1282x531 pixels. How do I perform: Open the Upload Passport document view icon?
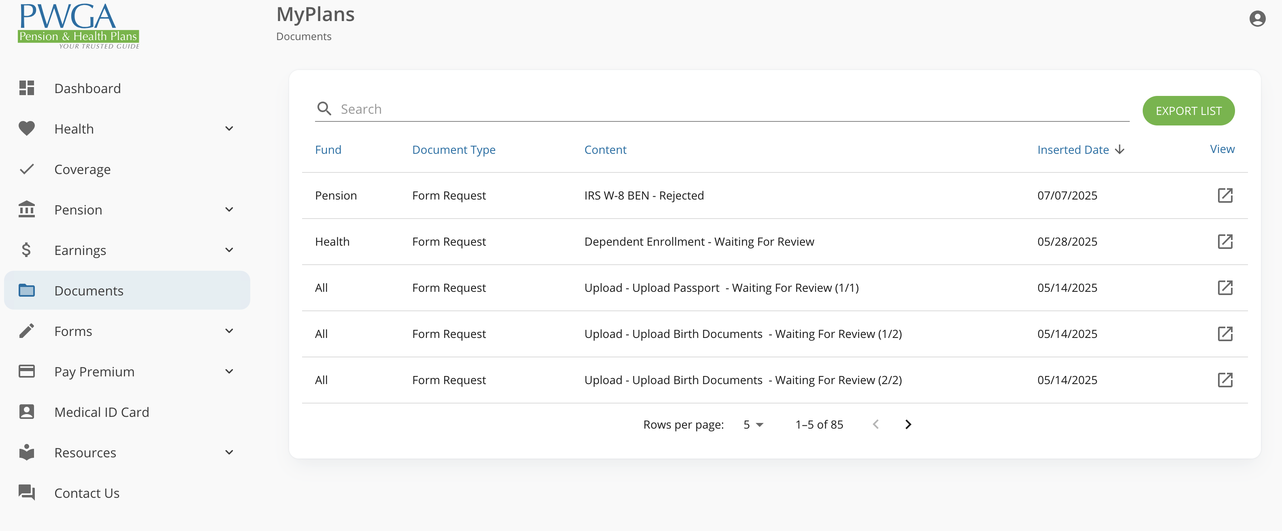pos(1225,288)
